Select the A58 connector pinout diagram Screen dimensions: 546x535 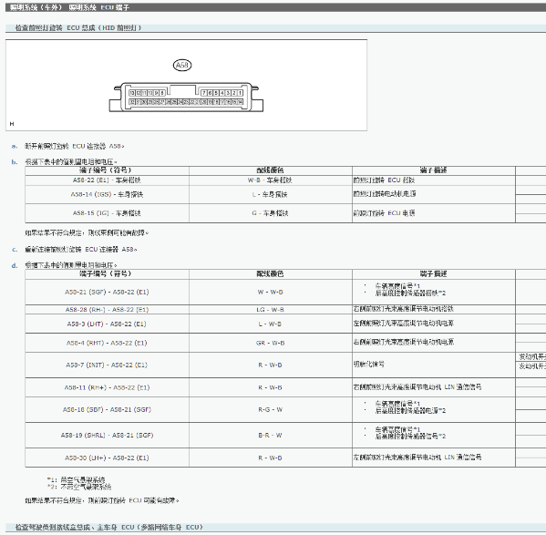tap(186, 98)
